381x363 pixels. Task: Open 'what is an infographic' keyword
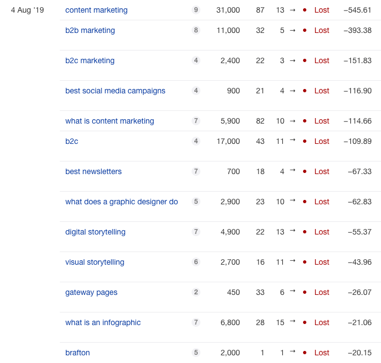coord(103,322)
